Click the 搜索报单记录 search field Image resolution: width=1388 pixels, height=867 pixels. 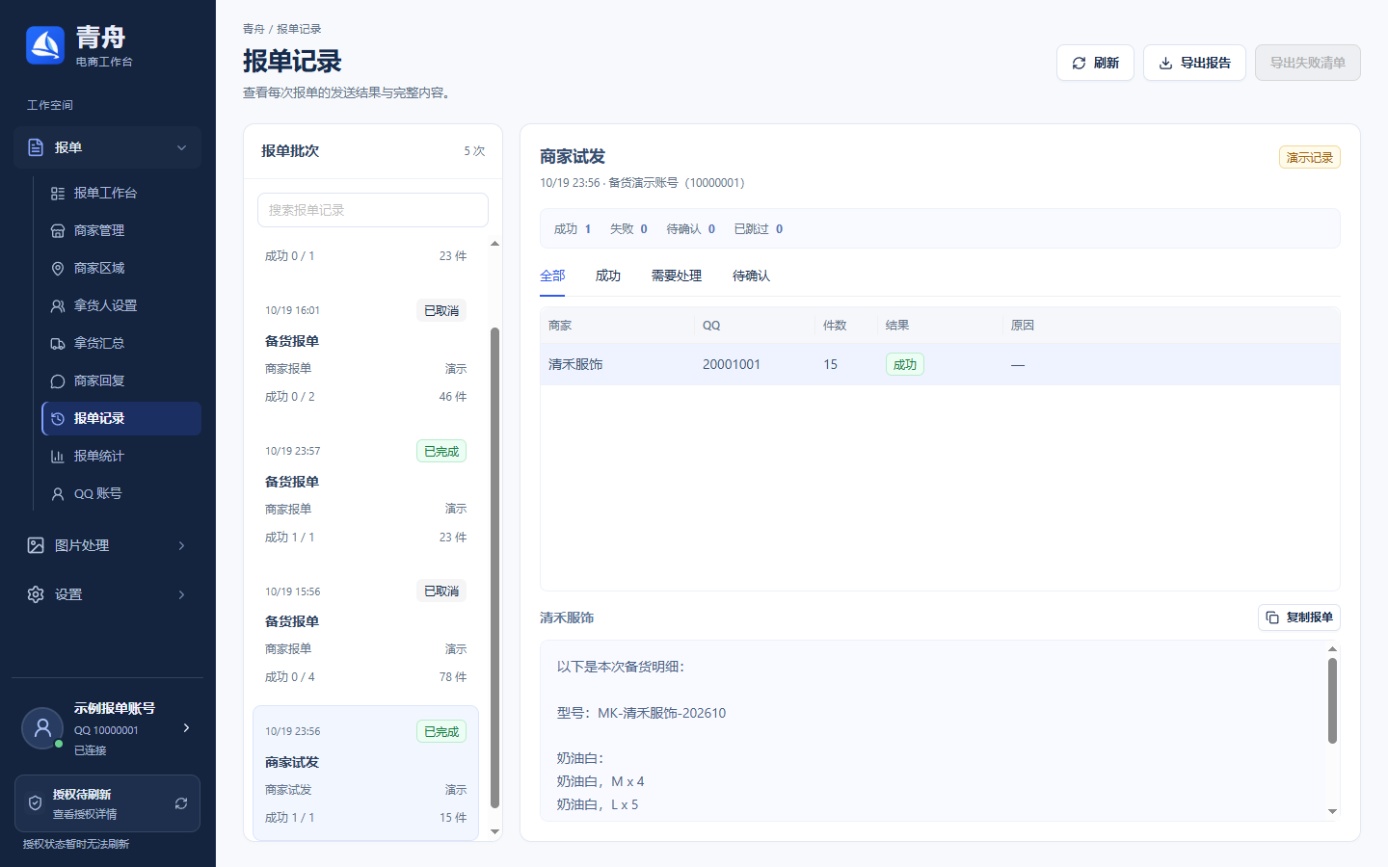373,210
